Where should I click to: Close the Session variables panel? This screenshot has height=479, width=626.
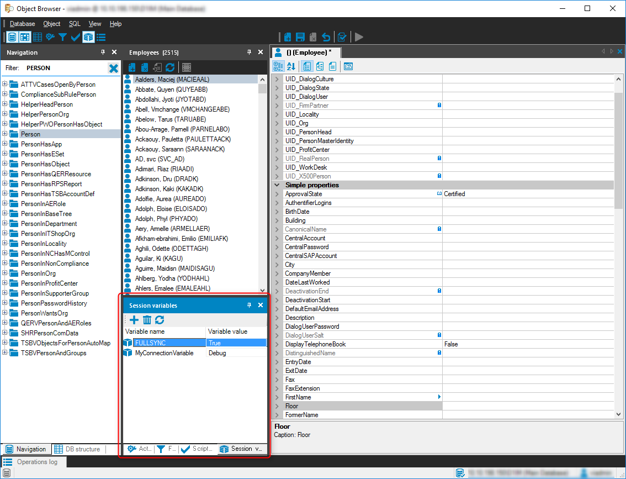coord(261,305)
